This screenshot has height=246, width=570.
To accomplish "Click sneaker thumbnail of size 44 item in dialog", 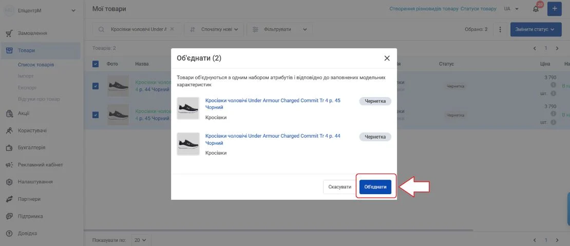I will pyautogui.click(x=188, y=144).
